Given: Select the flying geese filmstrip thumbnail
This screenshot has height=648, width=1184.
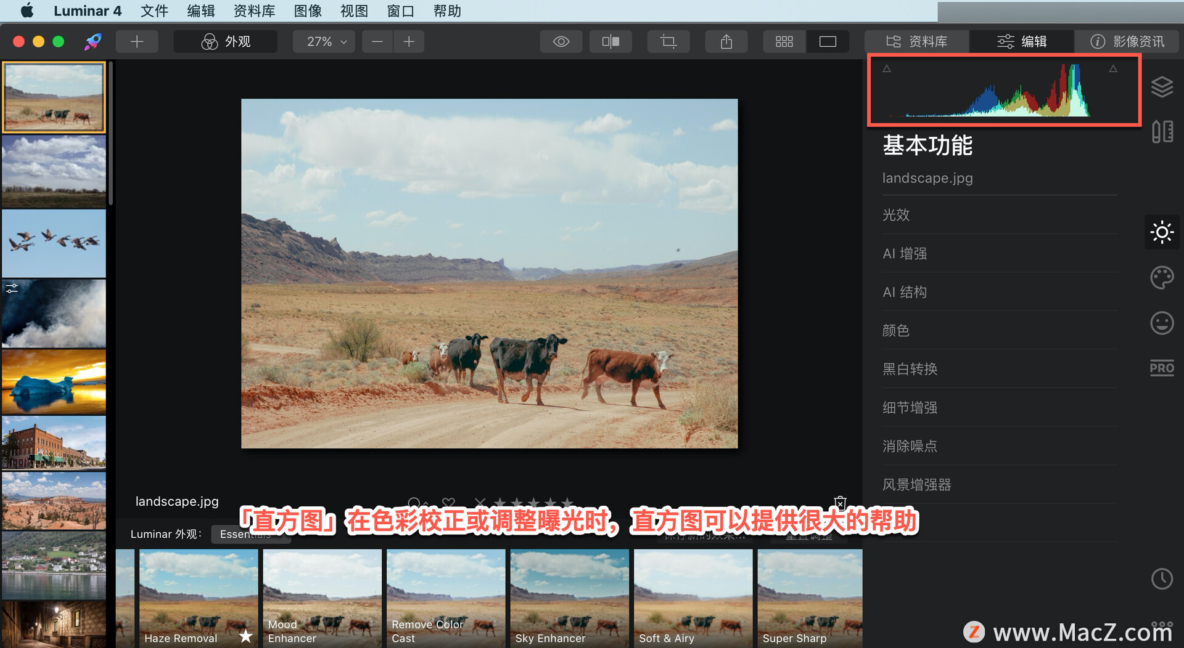Looking at the screenshot, I should point(54,243).
